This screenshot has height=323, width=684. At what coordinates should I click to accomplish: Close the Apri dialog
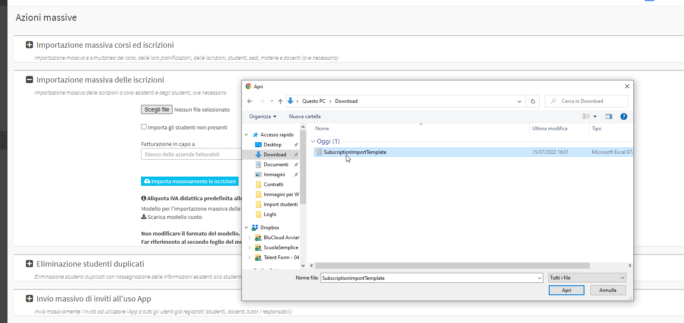pos(627,86)
